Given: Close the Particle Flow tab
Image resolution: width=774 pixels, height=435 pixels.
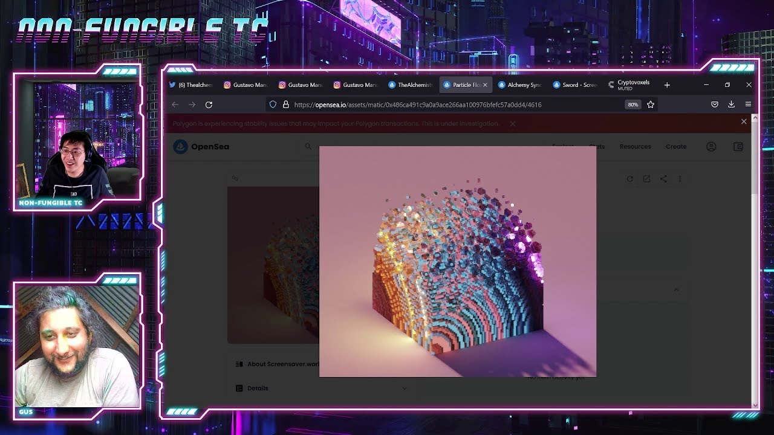Looking at the screenshot, I should 485,85.
